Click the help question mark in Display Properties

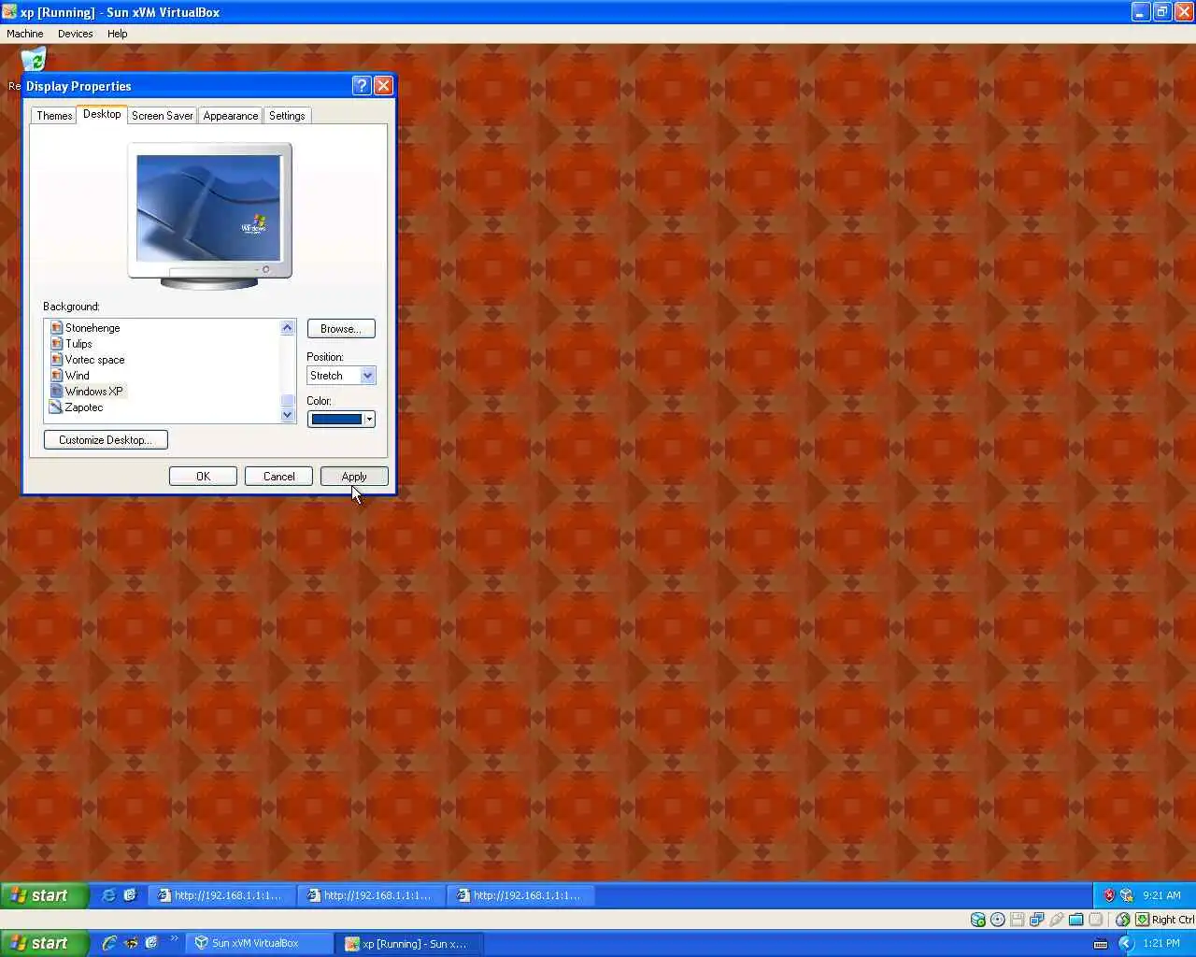pyautogui.click(x=362, y=85)
